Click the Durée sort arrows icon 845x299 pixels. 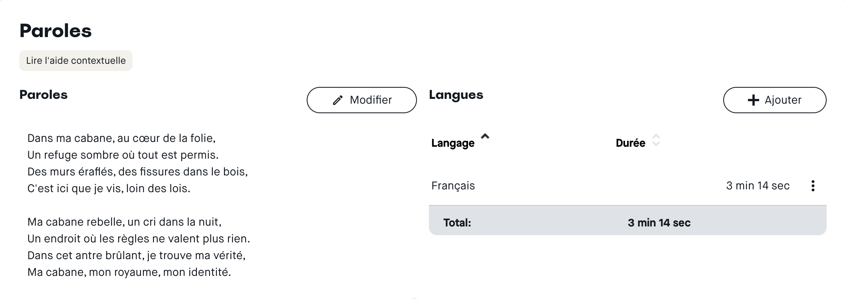click(656, 140)
